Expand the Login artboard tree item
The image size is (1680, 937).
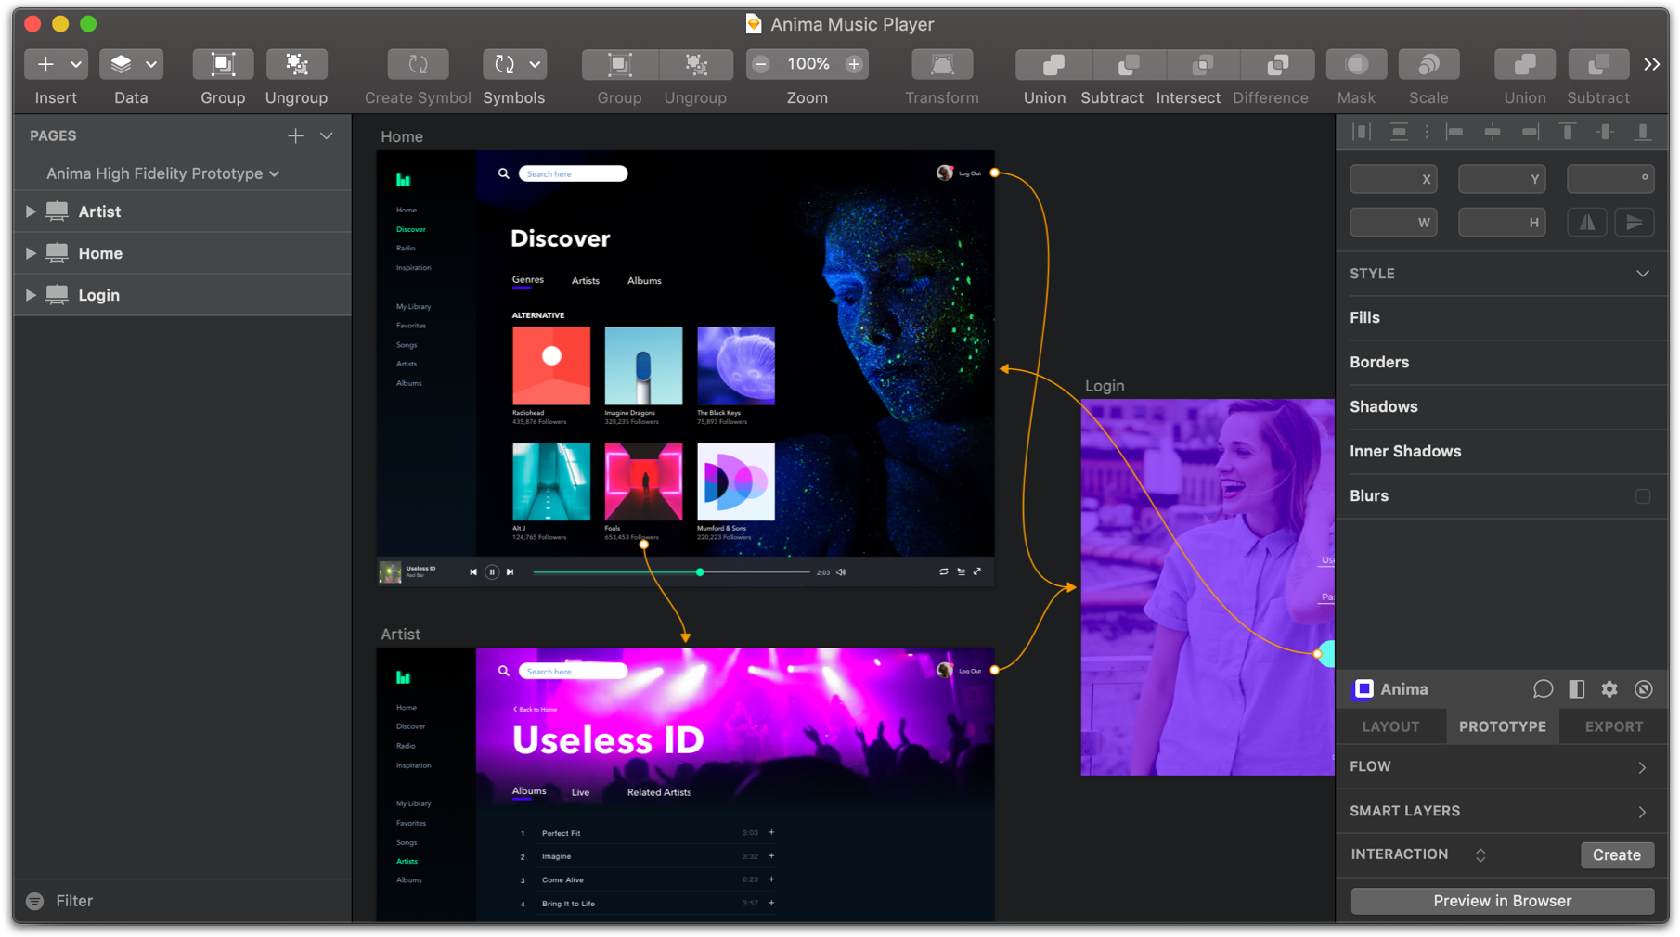tap(31, 295)
